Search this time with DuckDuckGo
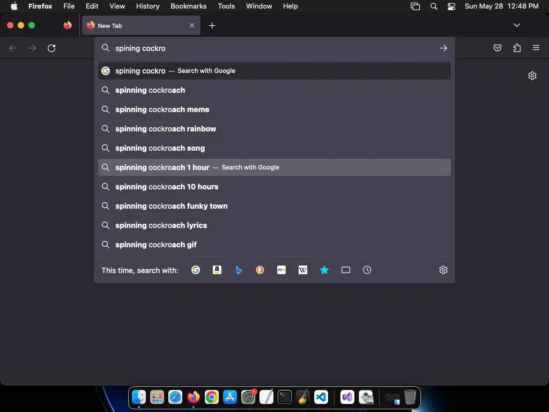Image resolution: width=549 pixels, height=412 pixels. [x=260, y=270]
